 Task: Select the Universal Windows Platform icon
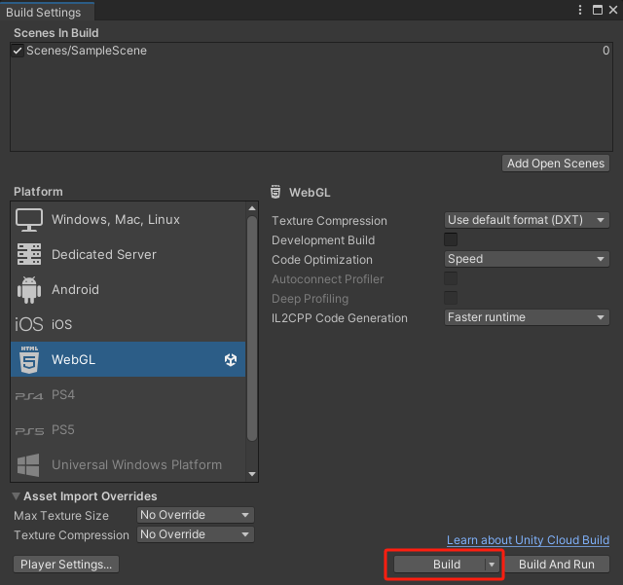pyautogui.click(x=29, y=464)
